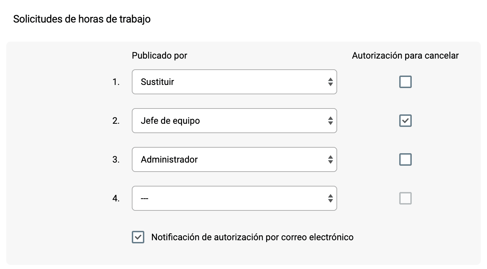Click the arrow icon on the '---' selector
Viewport: 487px width, 269px height.
coord(331,198)
